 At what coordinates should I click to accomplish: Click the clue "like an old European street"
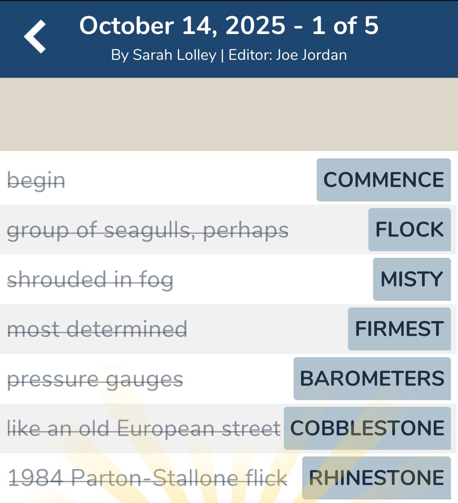[x=144, y=428]
